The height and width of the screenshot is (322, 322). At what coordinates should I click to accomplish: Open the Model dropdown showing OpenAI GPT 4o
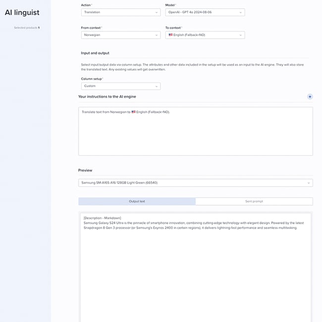[205, 12]
